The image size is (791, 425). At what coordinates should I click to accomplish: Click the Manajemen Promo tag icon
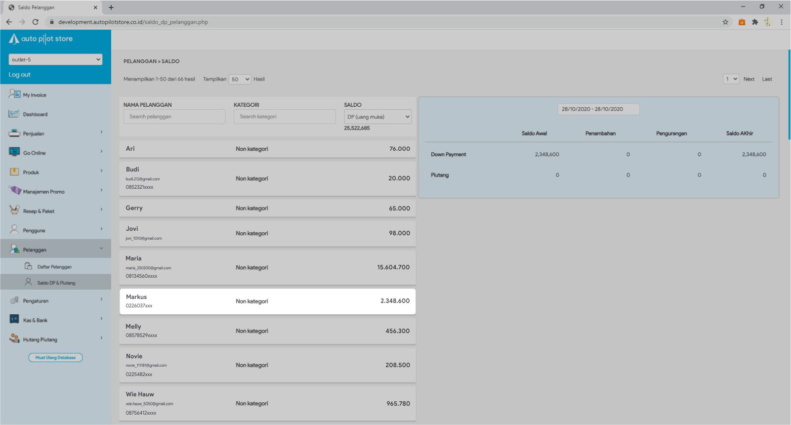coord(15,191)
